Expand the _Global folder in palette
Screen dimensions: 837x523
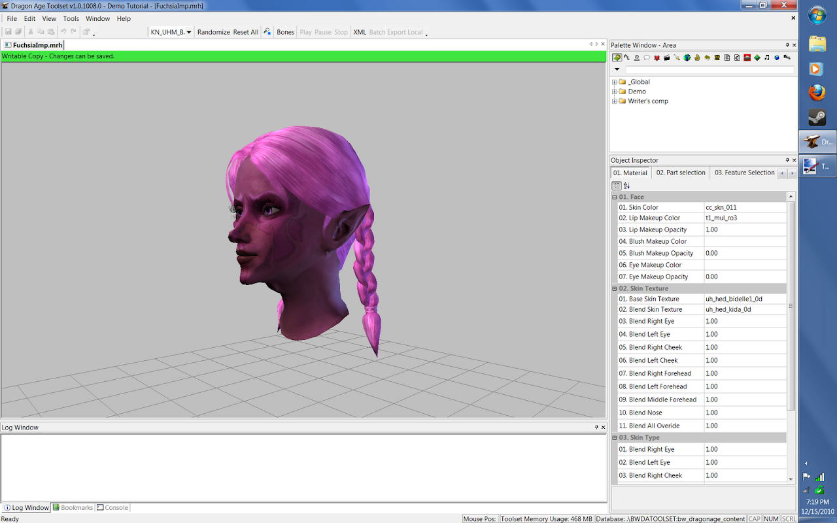615,82
